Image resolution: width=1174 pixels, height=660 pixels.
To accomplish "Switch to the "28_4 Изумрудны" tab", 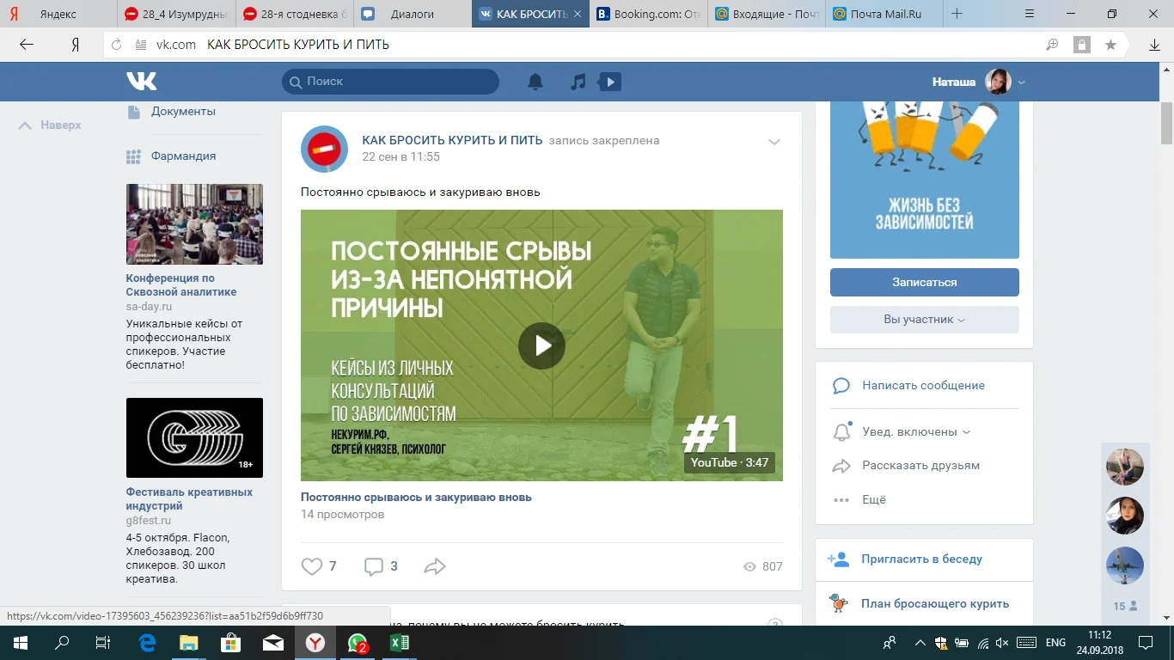I will pyautogui.click(x=175, y=14).
